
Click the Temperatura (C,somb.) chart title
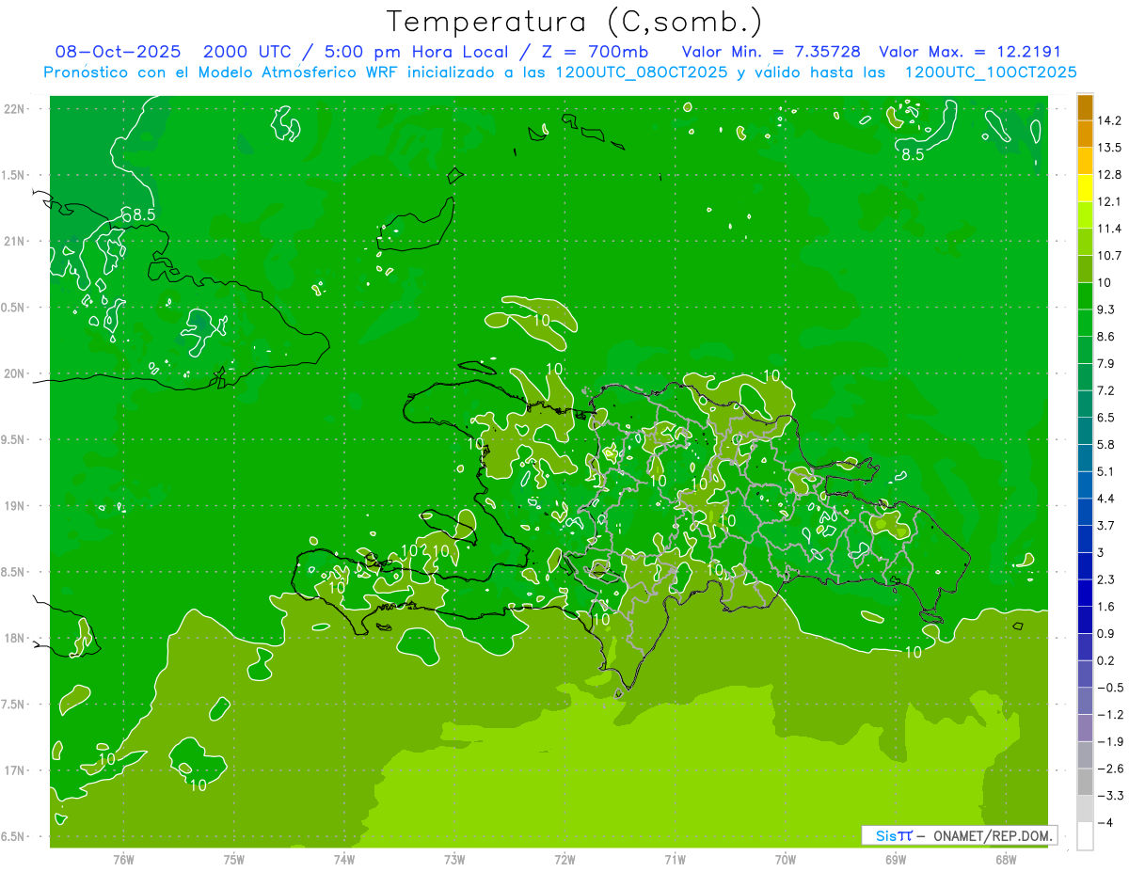click(575, 22)
